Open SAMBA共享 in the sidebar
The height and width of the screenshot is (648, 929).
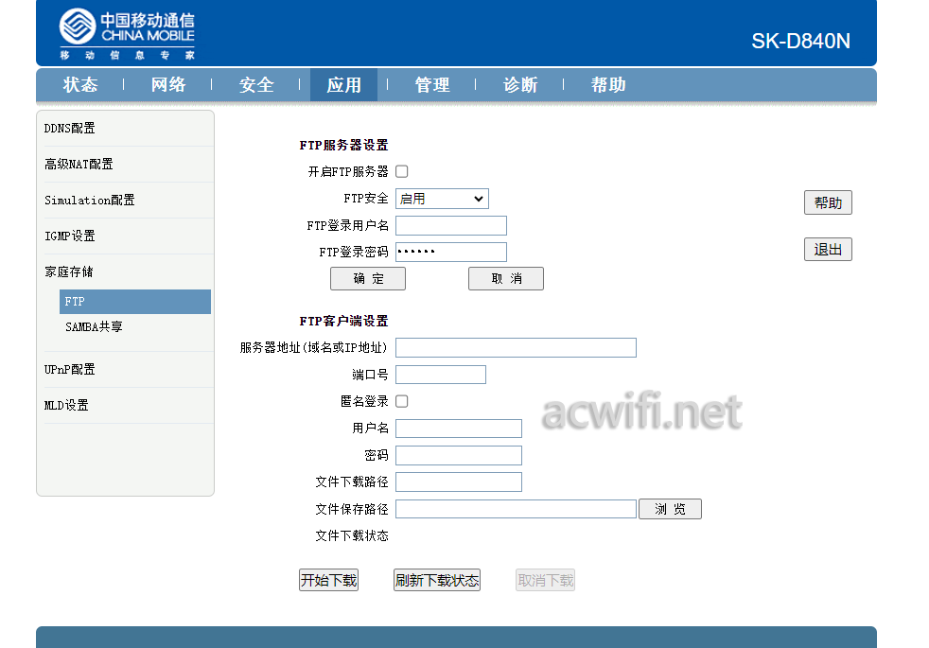click(x=95, y=327)
